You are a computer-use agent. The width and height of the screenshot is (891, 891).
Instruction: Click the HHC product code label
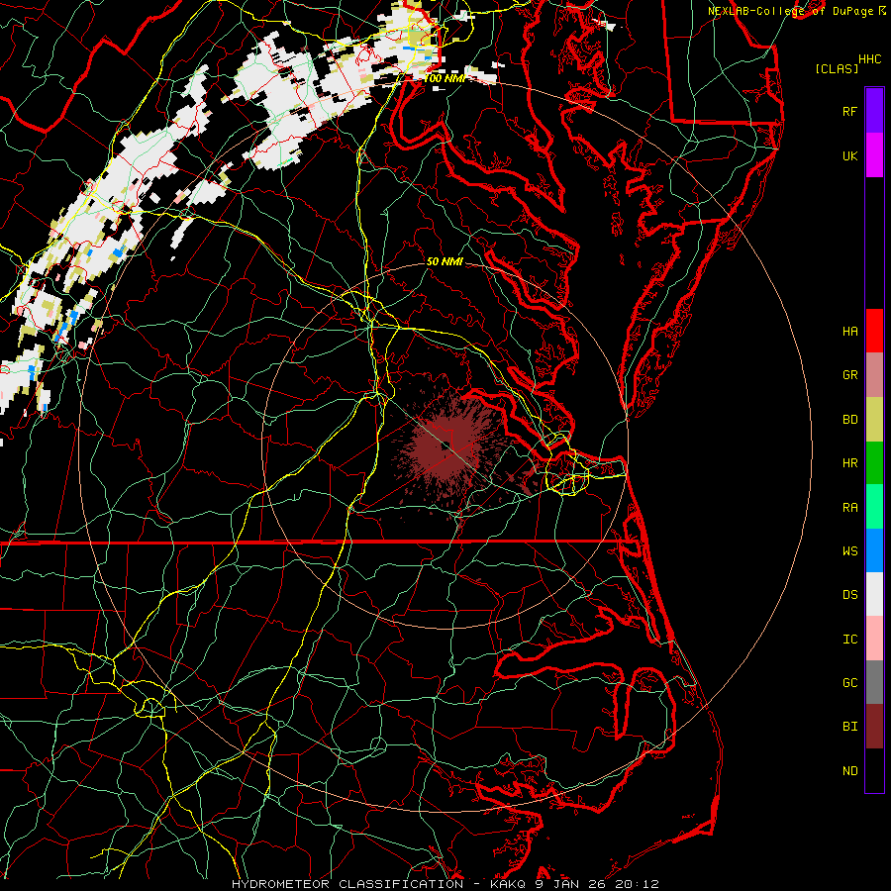[870, 59]
